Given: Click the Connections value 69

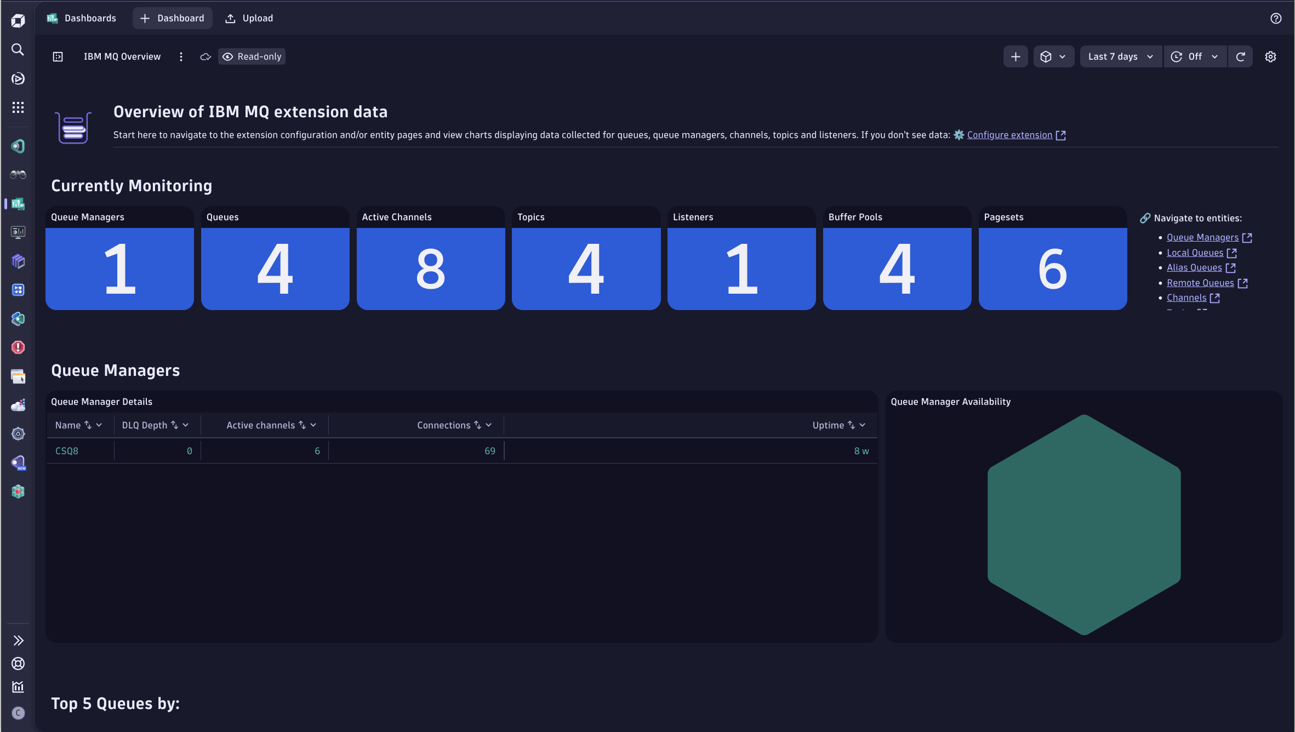Looking at the screenshot, I should pyautogui.click(x=489, y=451).
